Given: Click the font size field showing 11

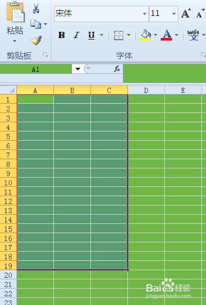Looking at the screenshot, I should (160, 14).
